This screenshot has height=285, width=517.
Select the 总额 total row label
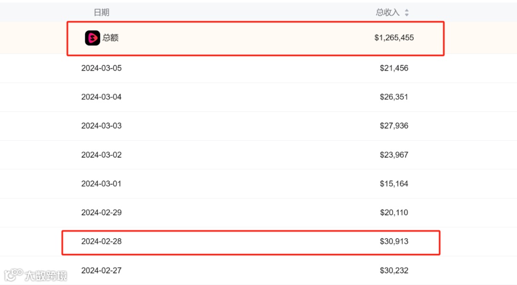pos(111,38)
